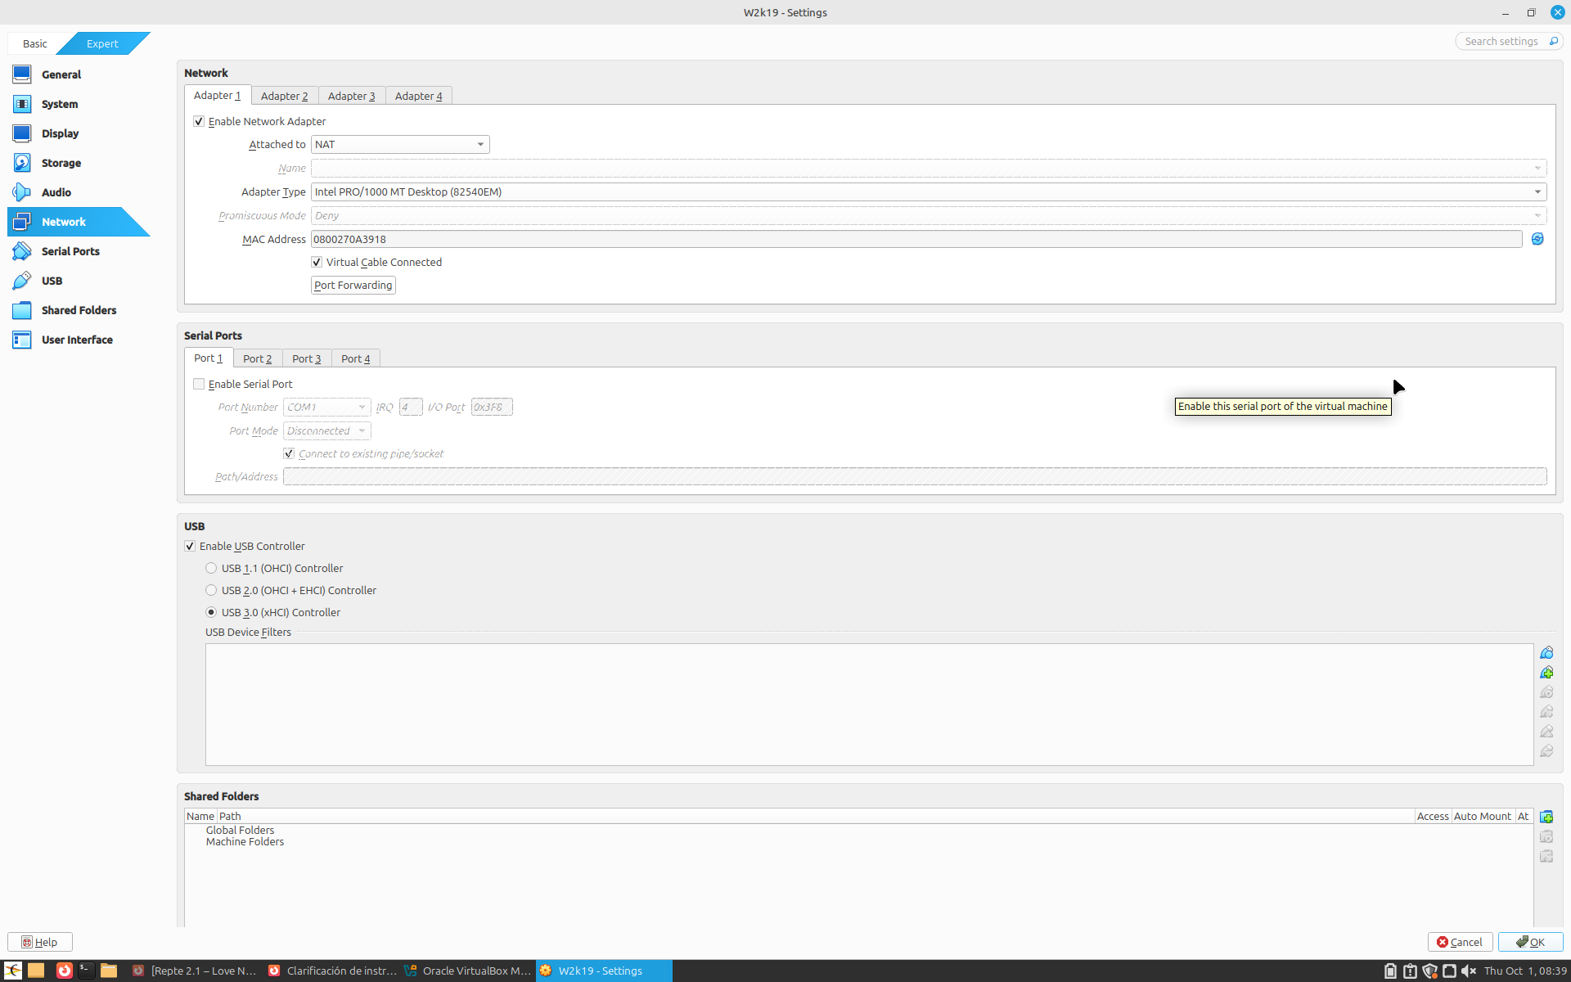Select USB 2.0 (OHCI + EHCI) Controller
This screenshot has width=1571, height=982.
coord(211,590)
